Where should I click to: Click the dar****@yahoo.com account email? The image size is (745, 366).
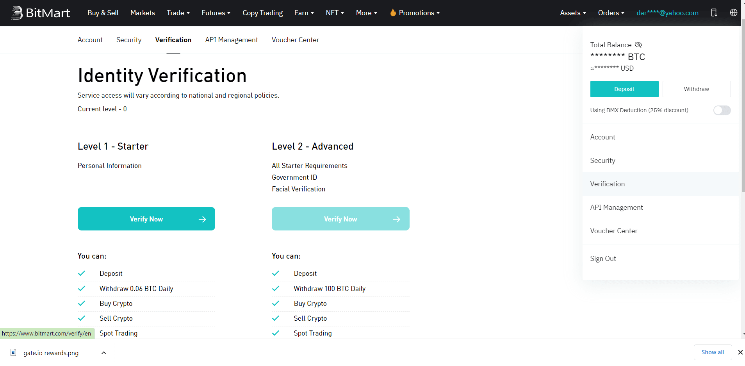pos(667,13)
